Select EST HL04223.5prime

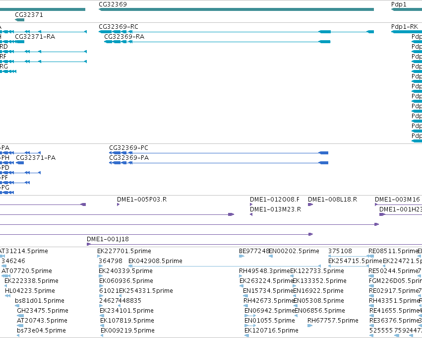point(30,291)
